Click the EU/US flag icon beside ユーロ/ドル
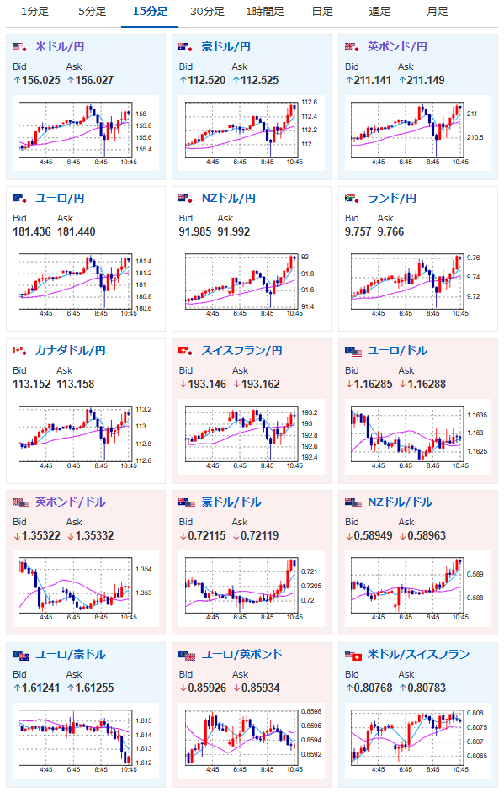Image resolution: width=504 pixels, height=792 pixels. click(353, 351)
